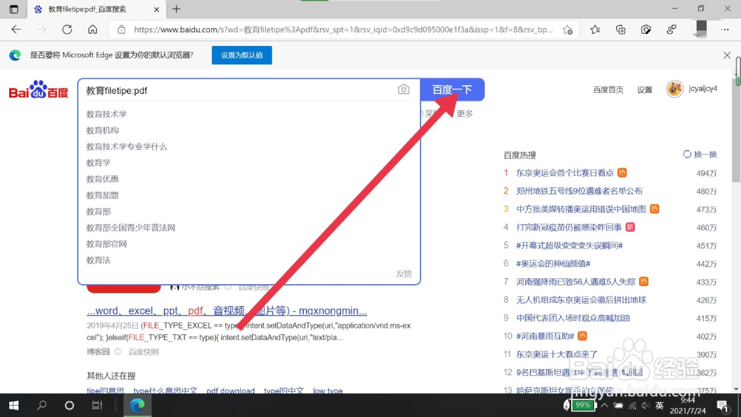Open the Settings and more (…) menu
This screenshot has width=741, height=417.
(x=726, y=29)
